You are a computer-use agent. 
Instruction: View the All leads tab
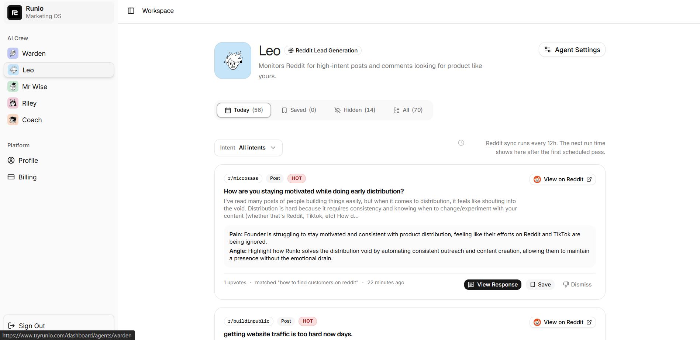click(407, 110)
